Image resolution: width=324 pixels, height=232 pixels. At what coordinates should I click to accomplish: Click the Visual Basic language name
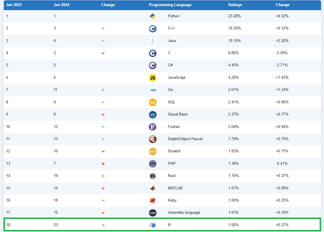pyautogui.click(x=178, y=114)
